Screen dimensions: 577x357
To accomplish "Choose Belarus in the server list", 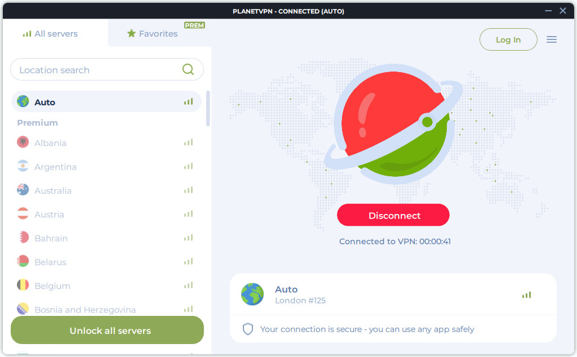I will click(x=50, y=262).
